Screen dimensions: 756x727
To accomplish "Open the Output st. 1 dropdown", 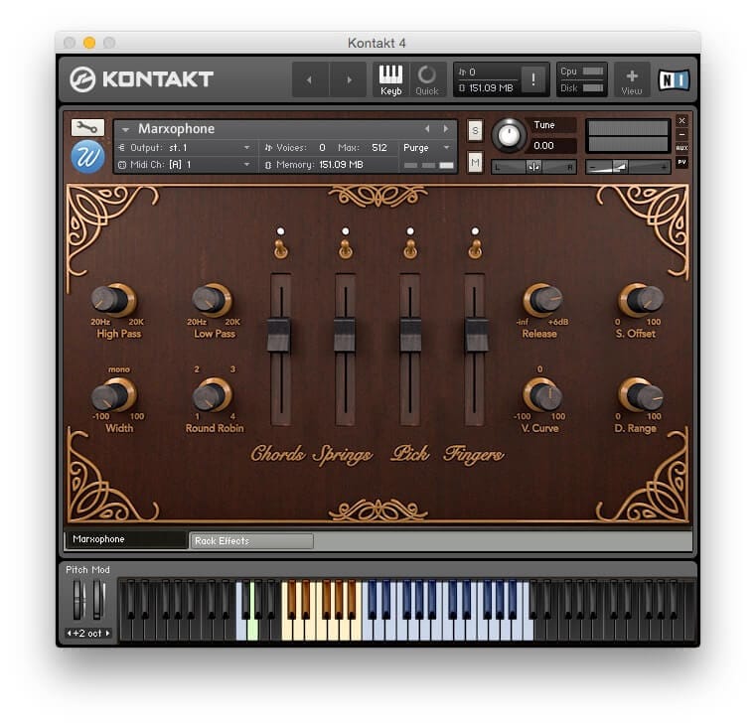I will [185, 148].
